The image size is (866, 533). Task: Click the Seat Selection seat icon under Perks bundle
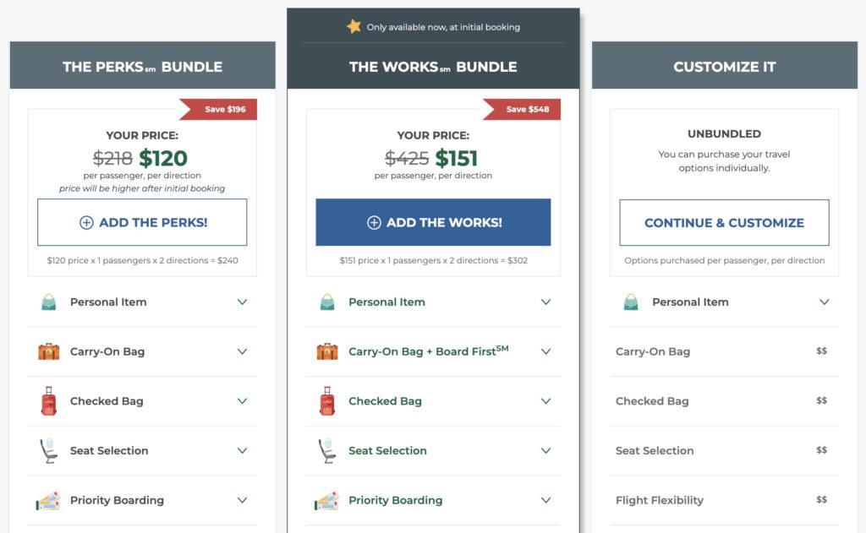pos(48,451)
